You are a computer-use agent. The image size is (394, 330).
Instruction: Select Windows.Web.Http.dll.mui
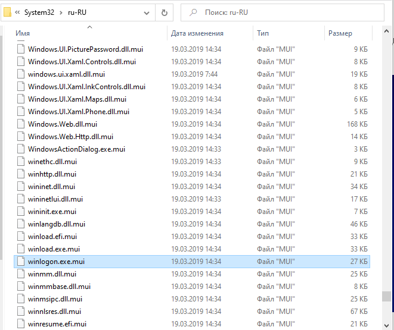pos(70,137)
